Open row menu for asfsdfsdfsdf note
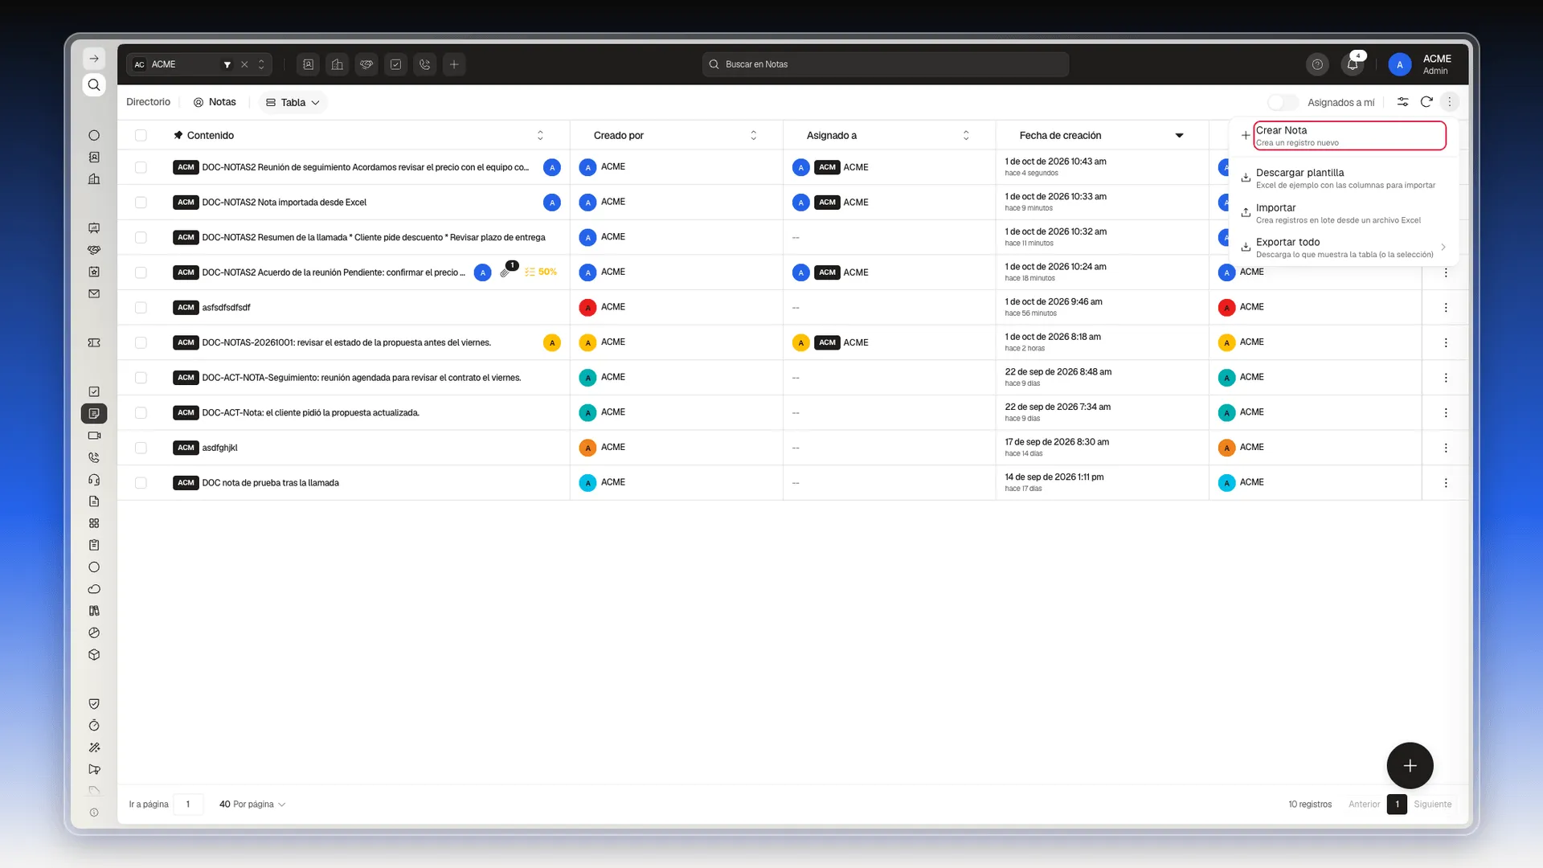The image size is (1543, 868). point(1446,308)
